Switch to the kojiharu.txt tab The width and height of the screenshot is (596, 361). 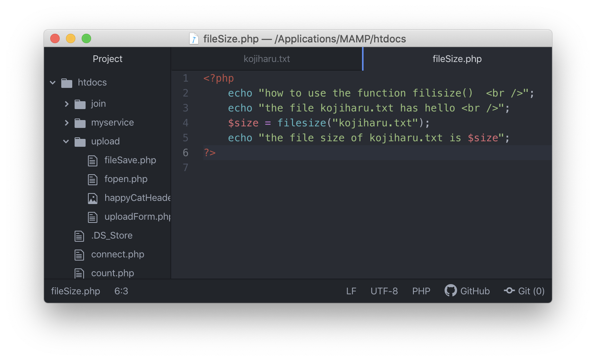[x=267, y=59]
